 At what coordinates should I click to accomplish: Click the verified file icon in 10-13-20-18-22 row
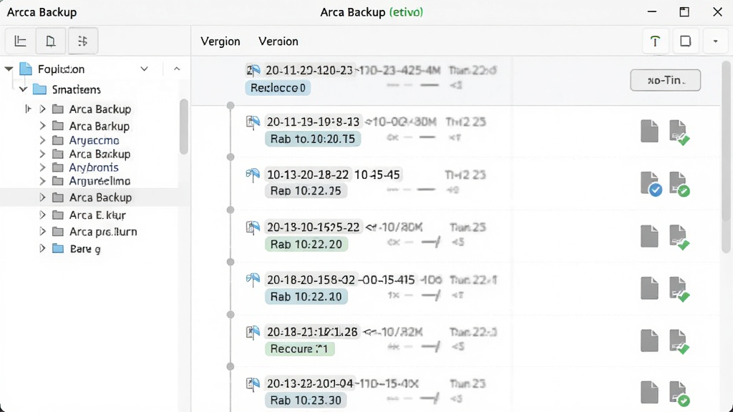click(x=679, y=184)
